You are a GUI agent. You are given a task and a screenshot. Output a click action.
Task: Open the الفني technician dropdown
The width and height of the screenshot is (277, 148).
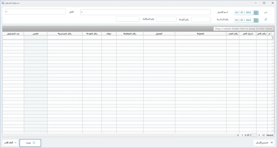[x=7, y=12]
